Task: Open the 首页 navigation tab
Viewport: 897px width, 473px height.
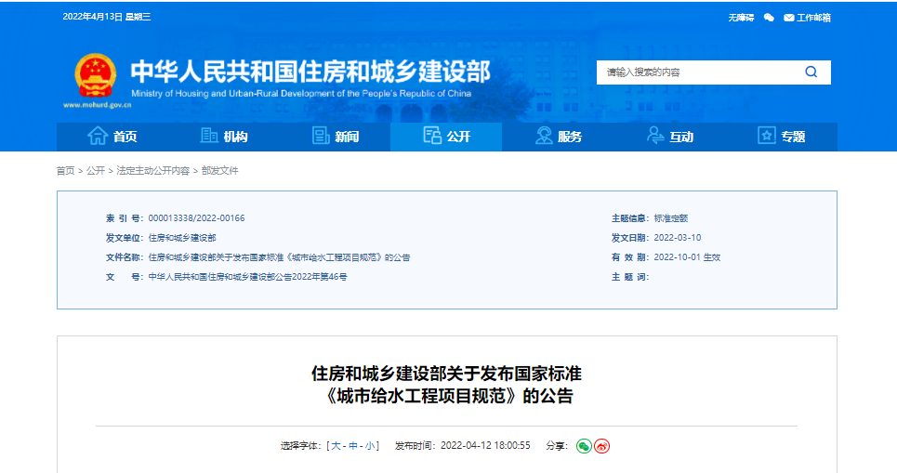Action: [112, 137]
